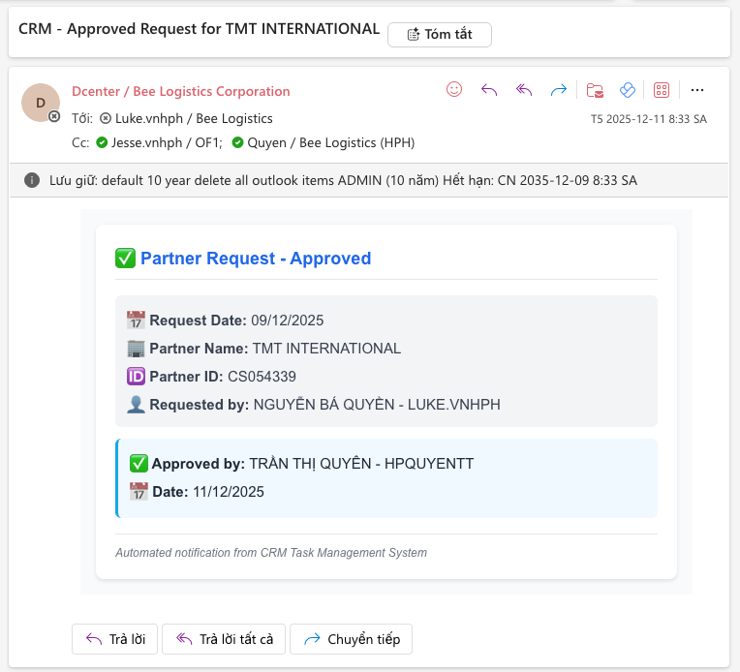Open the emoji reaction icon

454,89
